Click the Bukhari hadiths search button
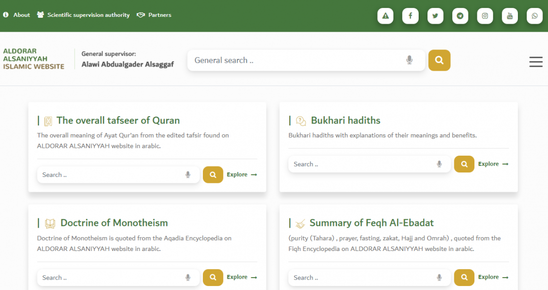Image resolution: width=548 pixels, height=290 pixels. (464, 164)
